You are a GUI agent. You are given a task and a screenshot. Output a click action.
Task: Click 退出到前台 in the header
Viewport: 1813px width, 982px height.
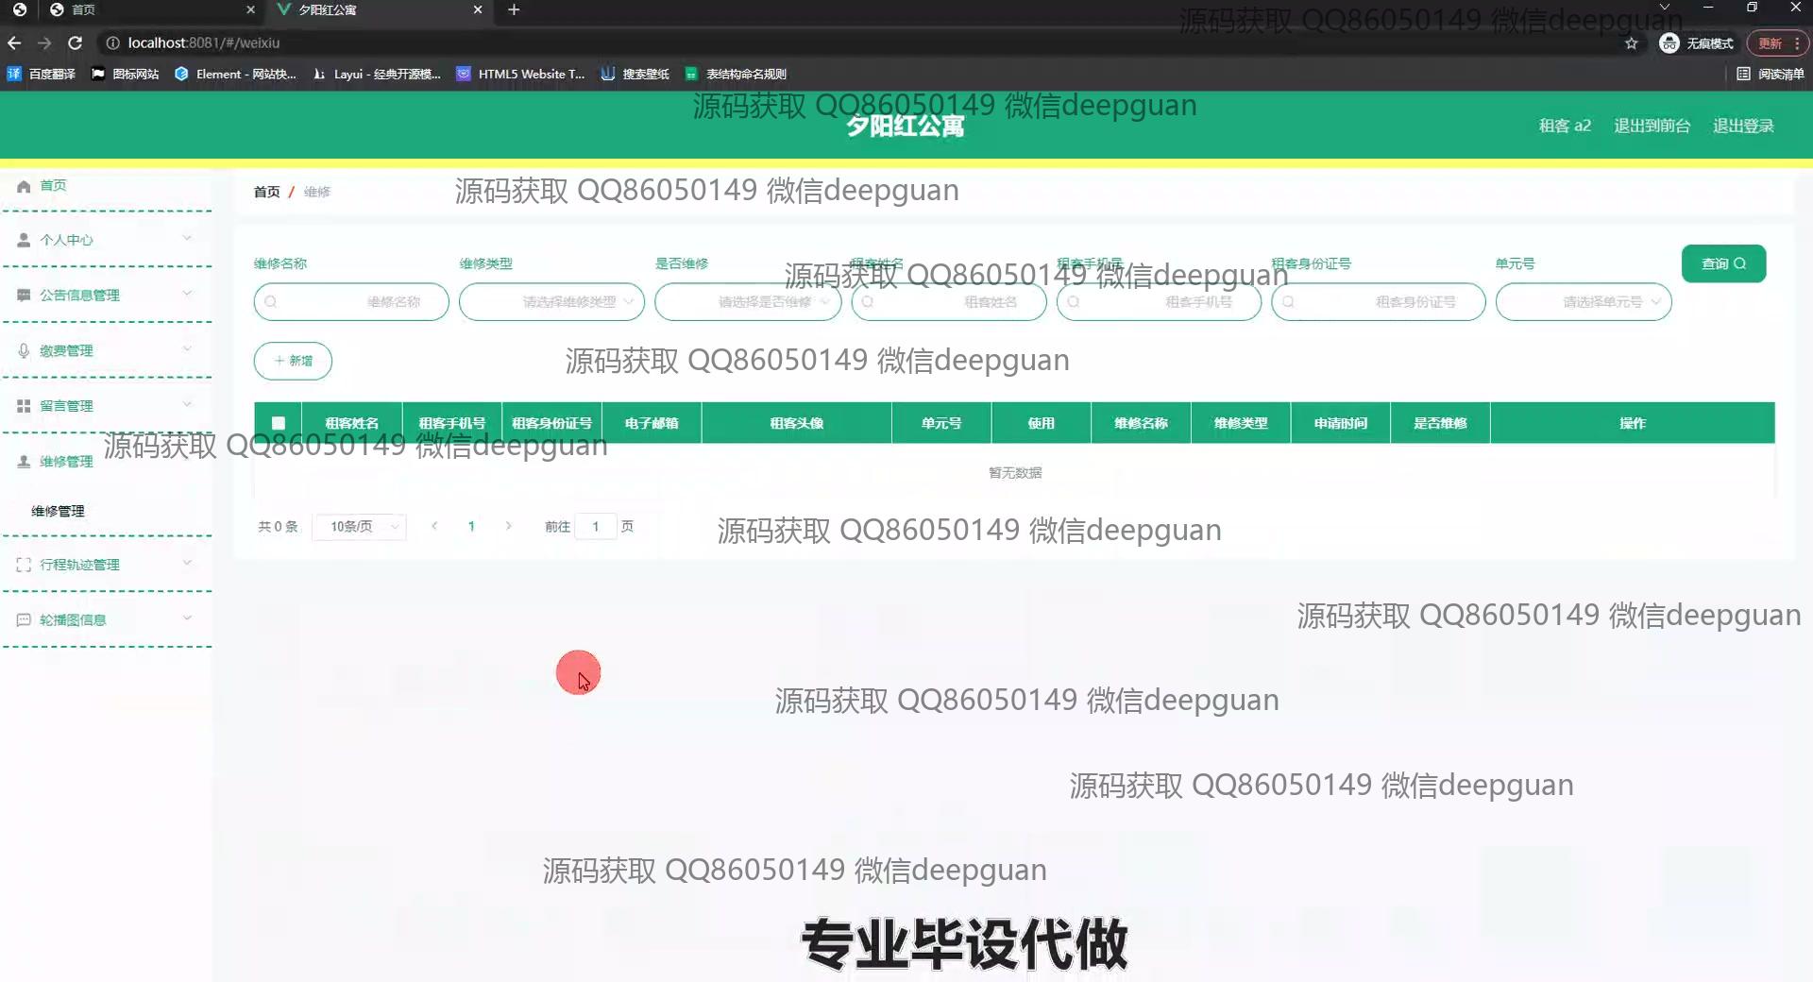pos(1652,126)
